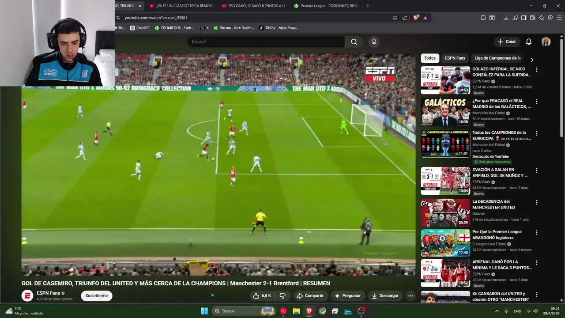
Task: Close the current YouTube tab
Action: point(139,6)
